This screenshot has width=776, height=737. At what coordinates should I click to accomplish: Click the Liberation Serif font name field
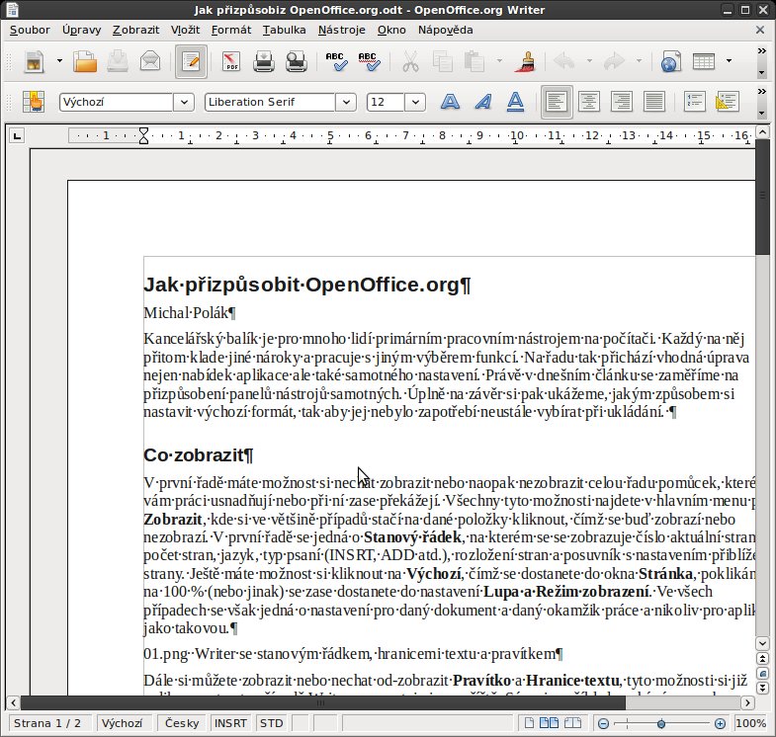tap(270, 102)
